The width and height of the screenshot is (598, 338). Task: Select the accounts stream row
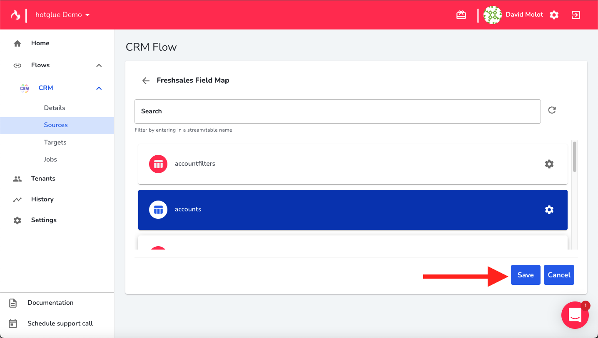[x=353, y=210]
